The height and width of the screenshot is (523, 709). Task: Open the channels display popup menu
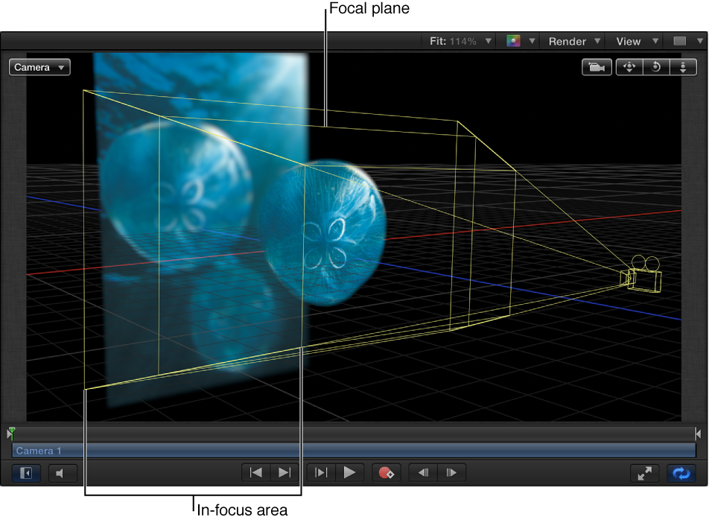pos(519,41)
